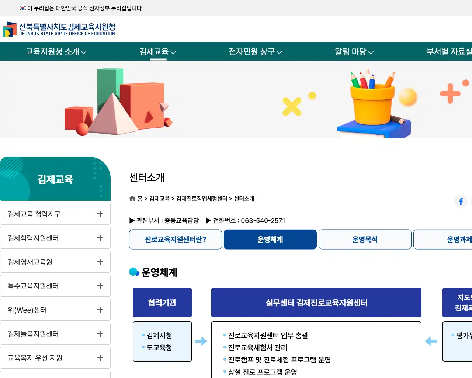This screenshot has width=472, height=378.
Task: Open the 김제교육 navigation menu
Action: [157, 52]
